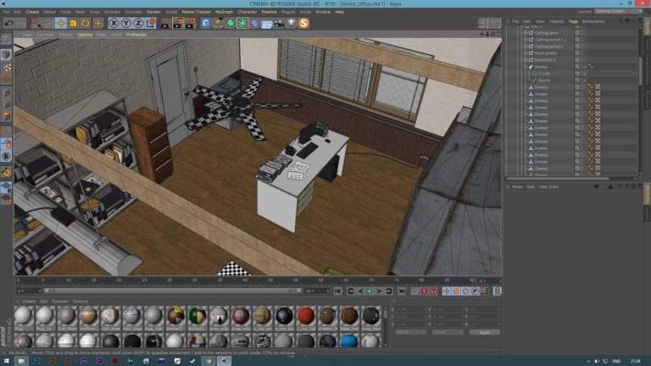
Task: Click Render to Picture Viewer icon
Action: coord(178,23)
